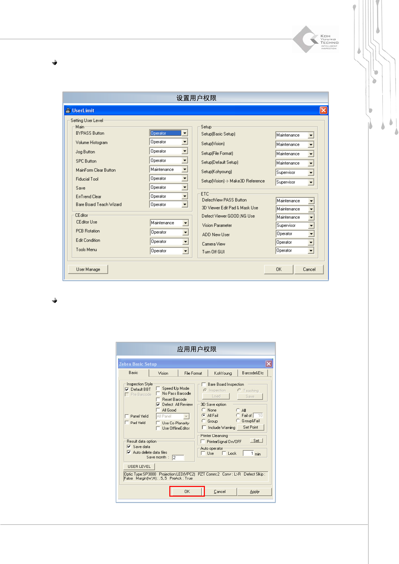Open DefectView PASS Button level dropdown
Viewport: 399px width, 564px height.
(311, 201)
